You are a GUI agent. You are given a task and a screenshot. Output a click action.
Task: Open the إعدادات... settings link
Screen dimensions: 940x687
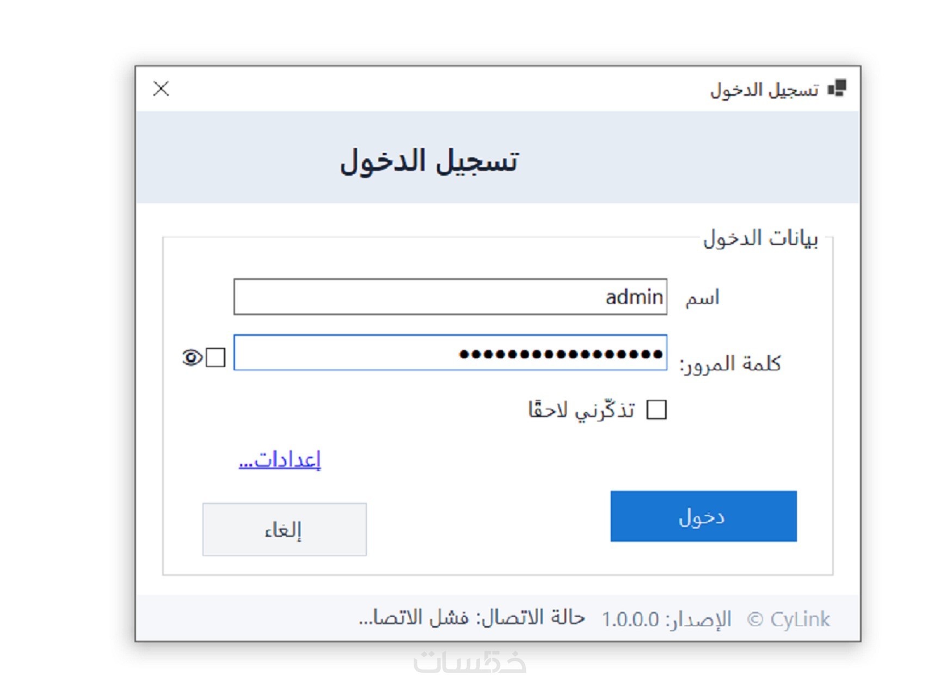point(280,460)
